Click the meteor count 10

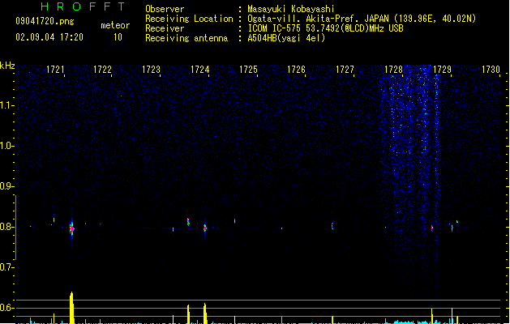[118, 37]
